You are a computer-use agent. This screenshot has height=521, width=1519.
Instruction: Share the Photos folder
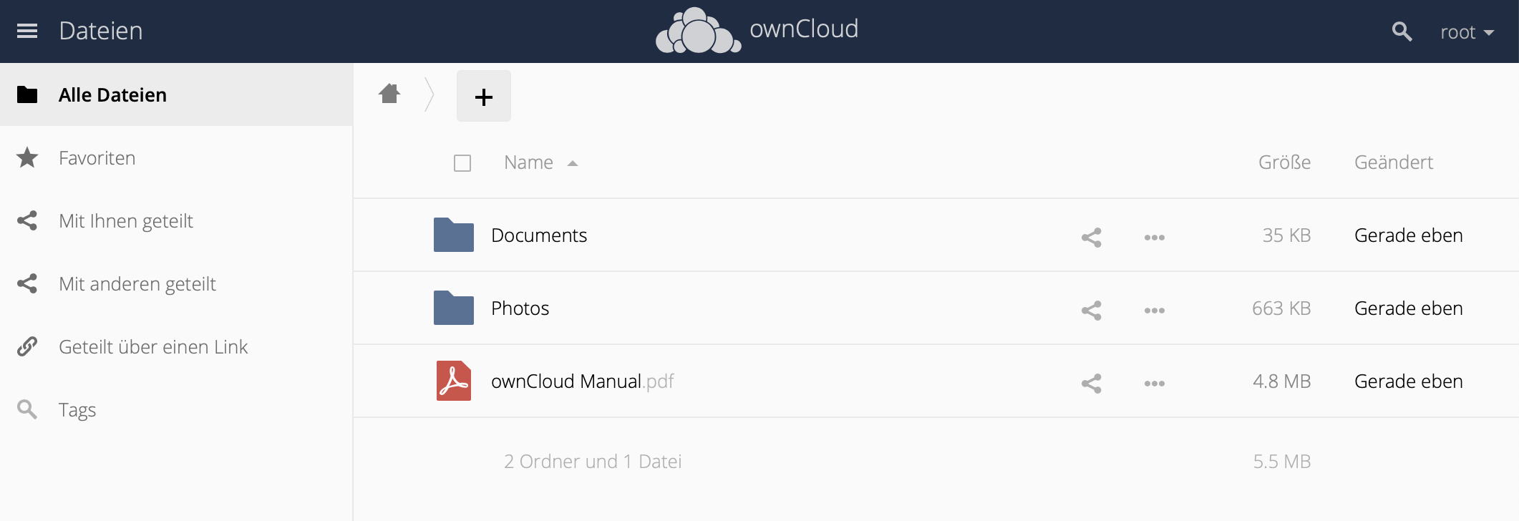point(1091,310)
